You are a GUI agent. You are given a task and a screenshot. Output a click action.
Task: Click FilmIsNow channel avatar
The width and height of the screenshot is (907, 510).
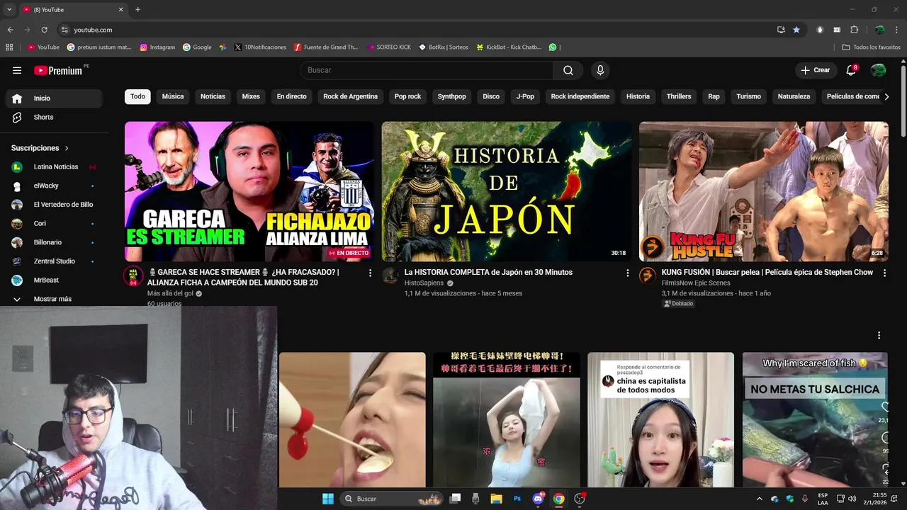click(648, 276)
